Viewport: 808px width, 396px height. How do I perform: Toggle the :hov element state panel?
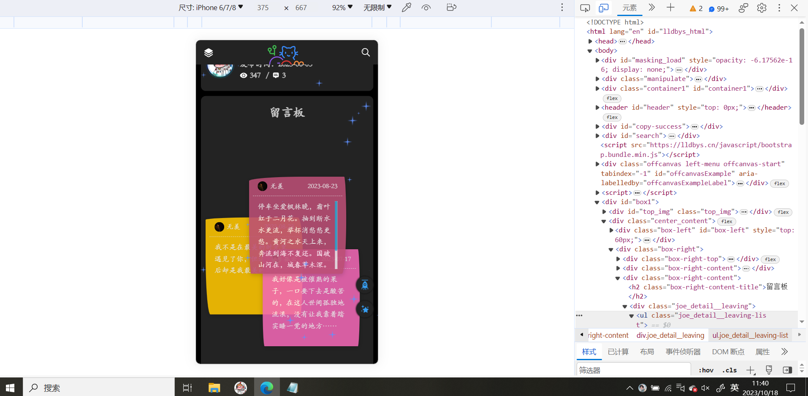tap(706, 370)
